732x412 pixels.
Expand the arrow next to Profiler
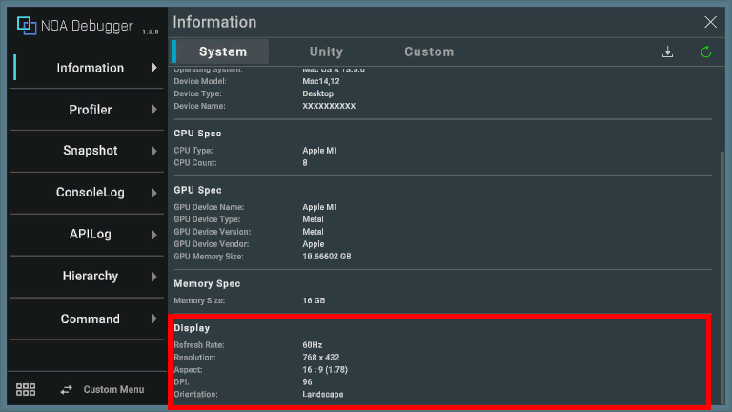coord(154,110)
